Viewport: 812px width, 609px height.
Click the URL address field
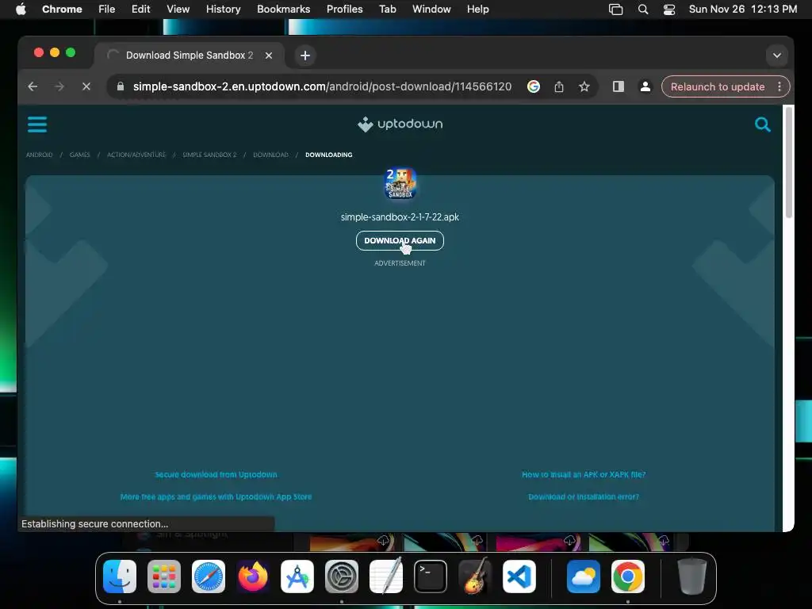pyautogui.click(x=322, y=86)
